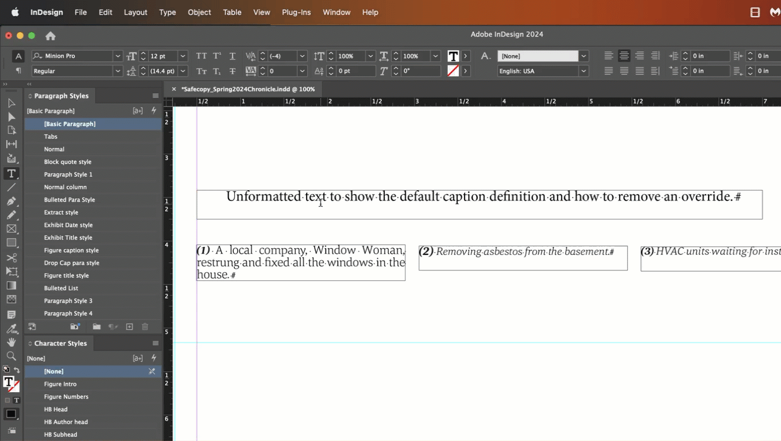Open the kerning (-4) dropdown
781x441 pixels.
coord(302,56)
